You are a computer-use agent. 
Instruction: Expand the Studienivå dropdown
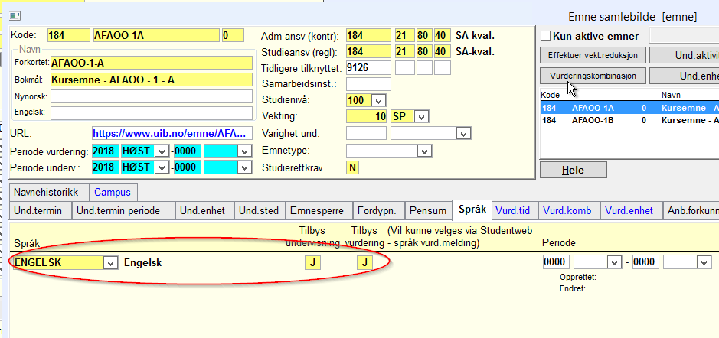pos(378,100)
